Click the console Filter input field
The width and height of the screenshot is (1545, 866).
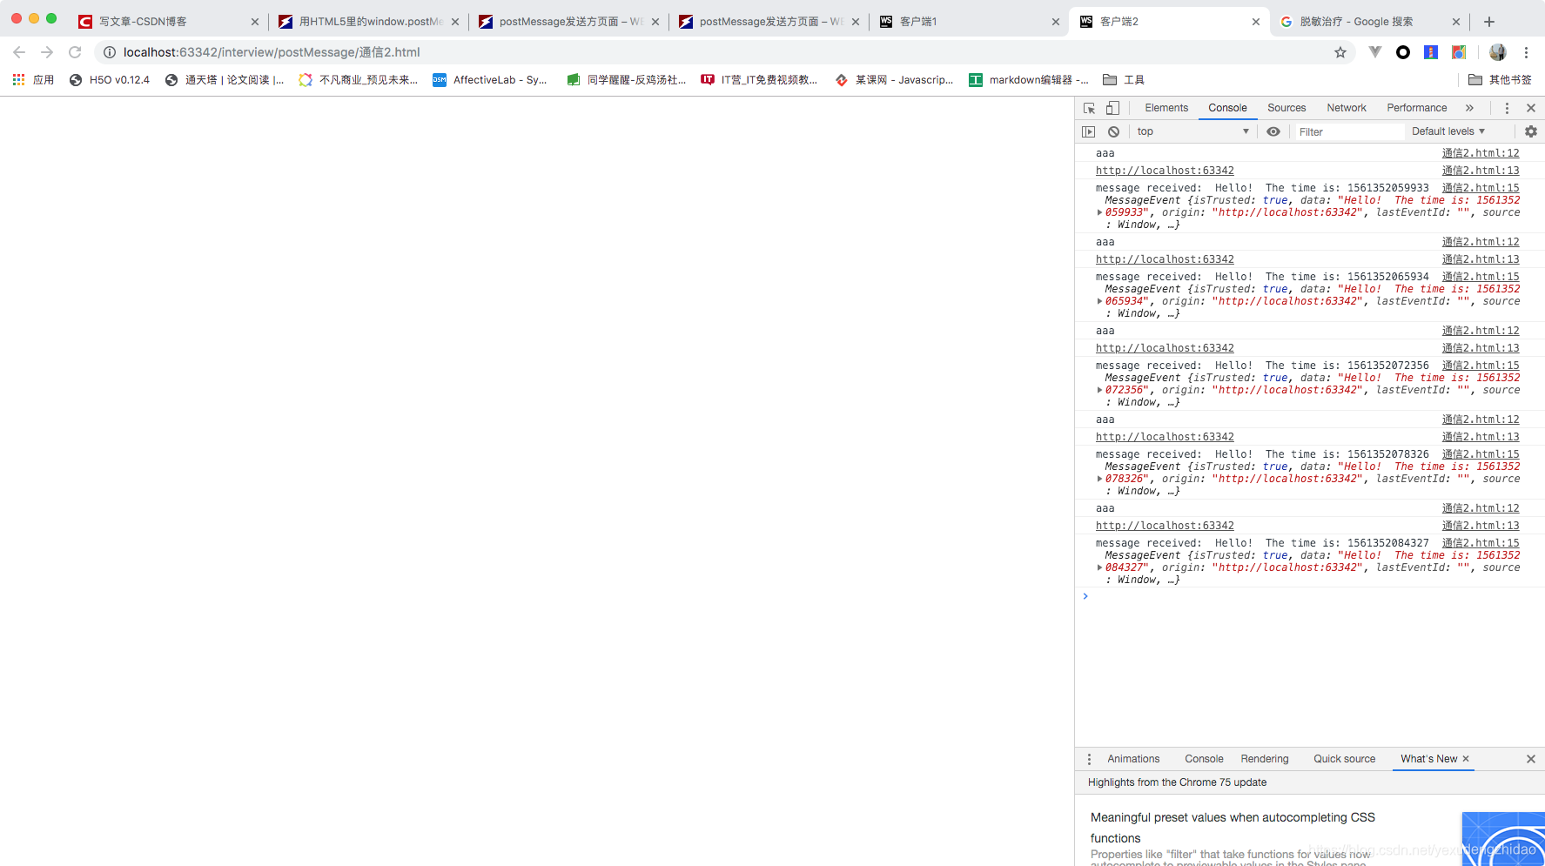point(1349,131)
